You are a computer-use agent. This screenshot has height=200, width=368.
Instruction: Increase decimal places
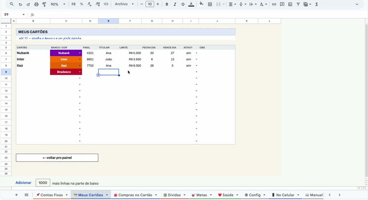98,4
